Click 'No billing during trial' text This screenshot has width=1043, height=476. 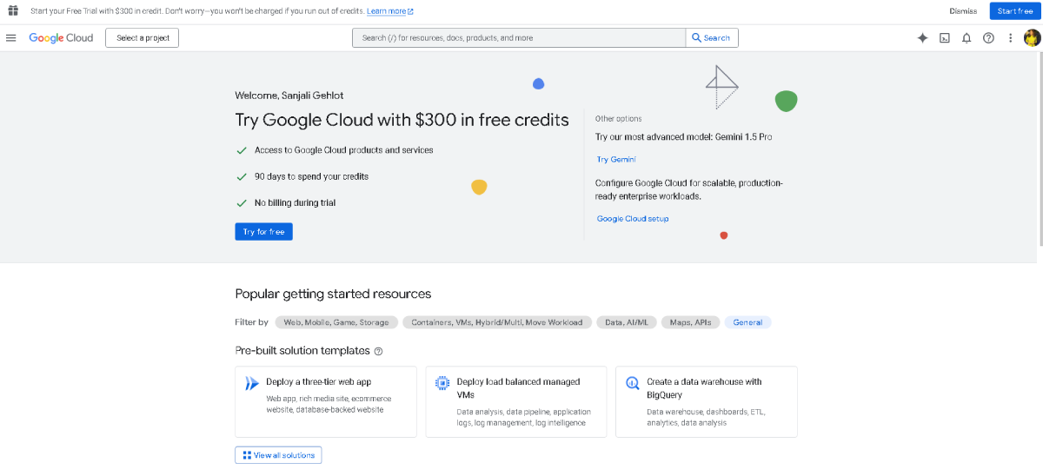(295, 202)
